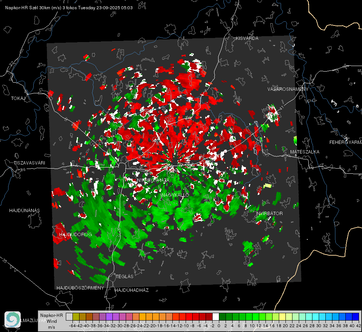Click the swirl logo icon at bottom left
The width and height of the screenshot is (362, 332).
click(13, 319)
